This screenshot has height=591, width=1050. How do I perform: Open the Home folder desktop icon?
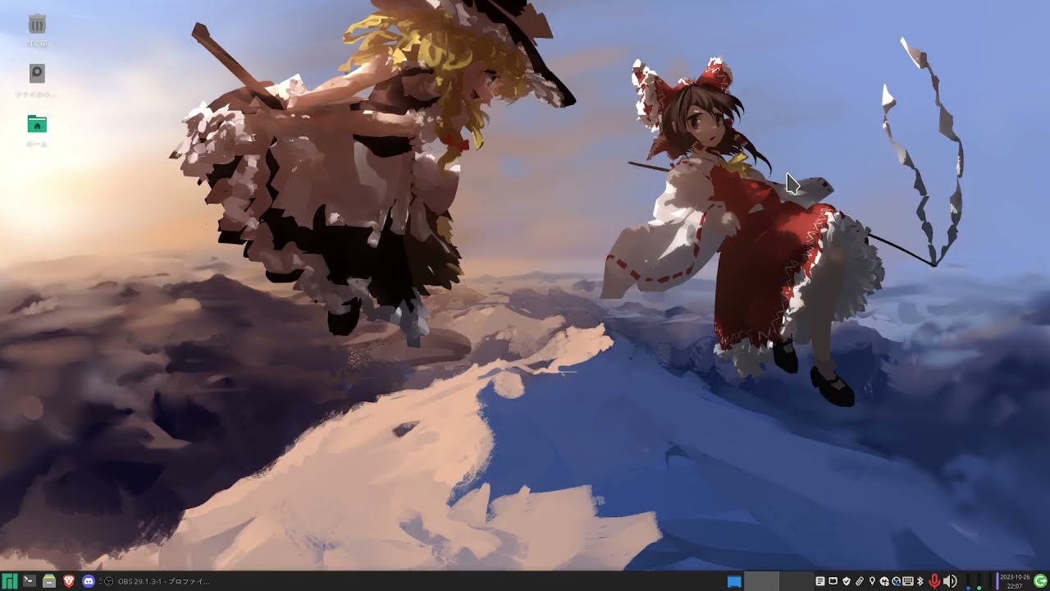coord(37,131)
